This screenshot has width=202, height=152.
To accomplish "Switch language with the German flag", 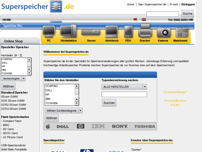I will coord(135,20).
